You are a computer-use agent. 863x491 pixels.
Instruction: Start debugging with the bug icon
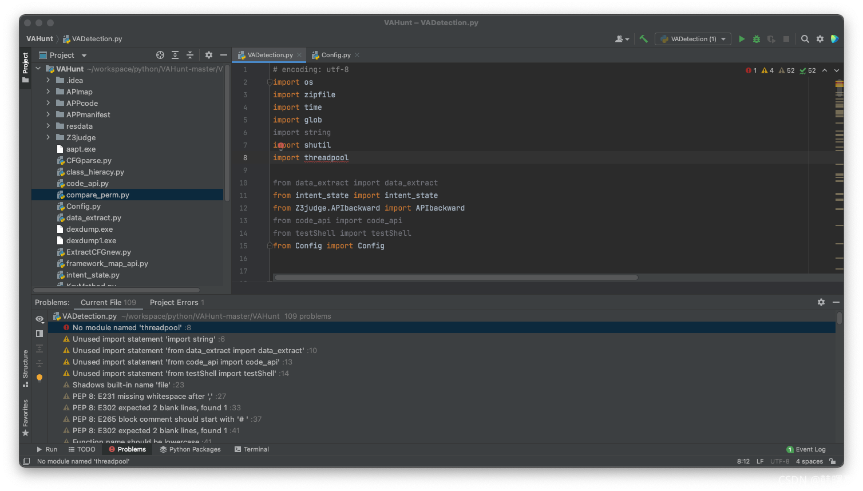[757, 39]
